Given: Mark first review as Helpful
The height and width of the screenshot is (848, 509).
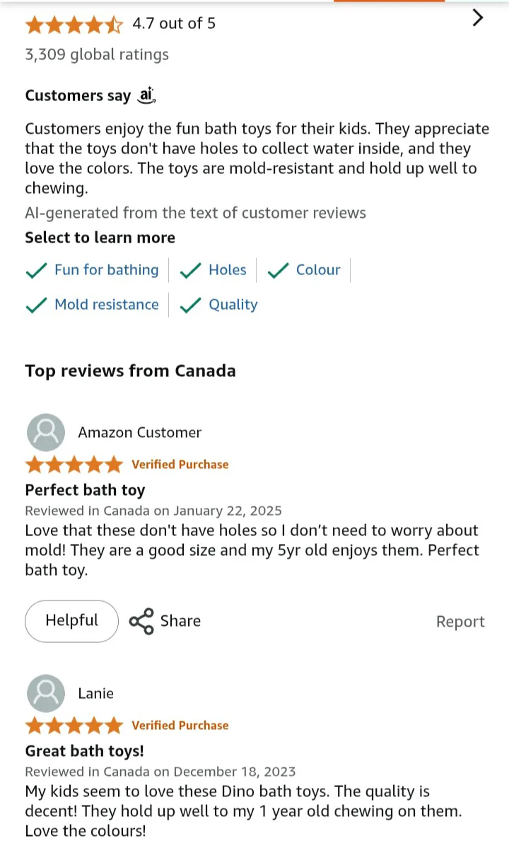Looking at the screenshot, I should click(x=71, y=621).
